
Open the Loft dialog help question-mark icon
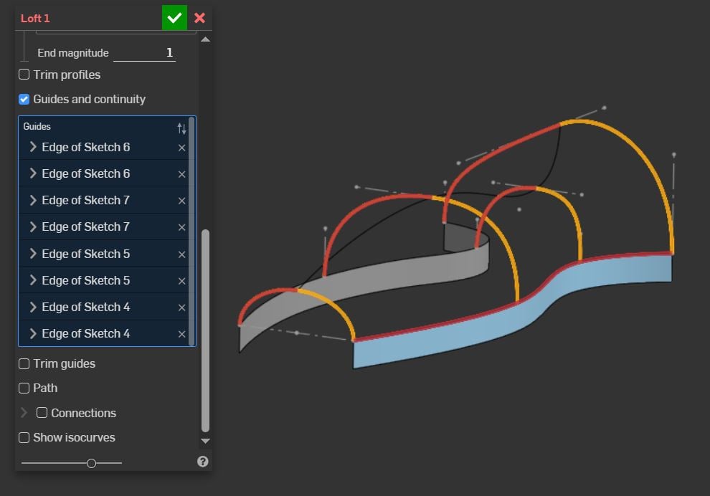[202, 461]
